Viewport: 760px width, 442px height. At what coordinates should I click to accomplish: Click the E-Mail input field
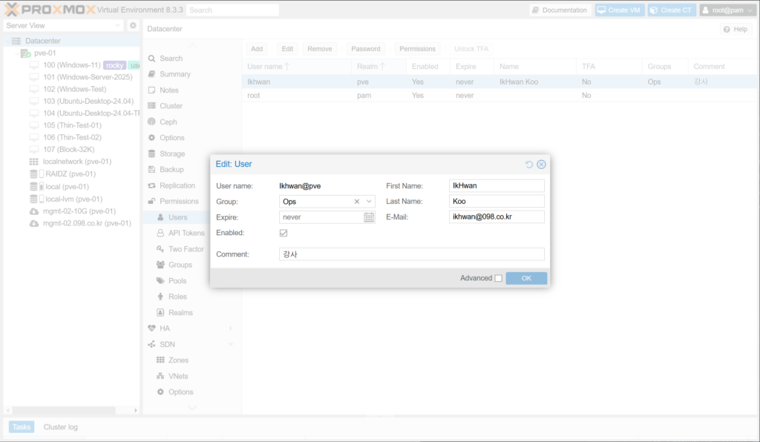497,217
